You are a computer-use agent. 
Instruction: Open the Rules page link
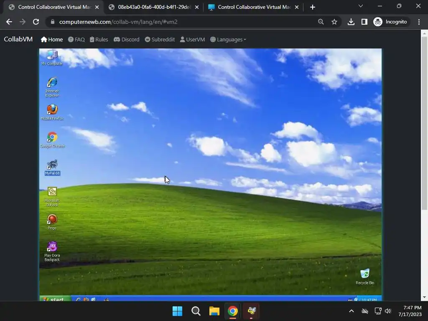pyautogui.click(x=99, y=40)
